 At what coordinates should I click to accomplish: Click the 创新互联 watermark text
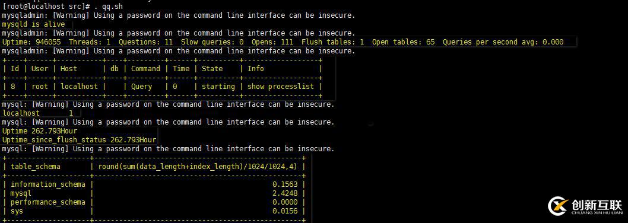click(595, 204)
